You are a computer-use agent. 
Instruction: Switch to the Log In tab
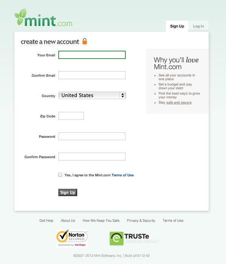[x=199, y=26]
